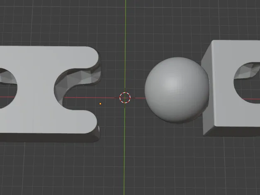The image size is (260, 195).
Task: Click the bright highlight on the sphere
Action: click(173, 82)
